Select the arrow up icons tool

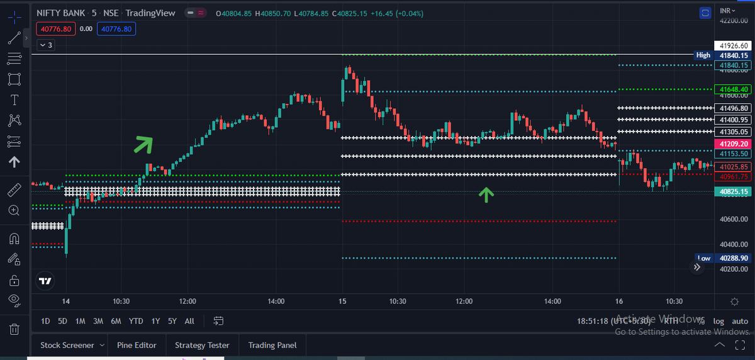point(14,162)
